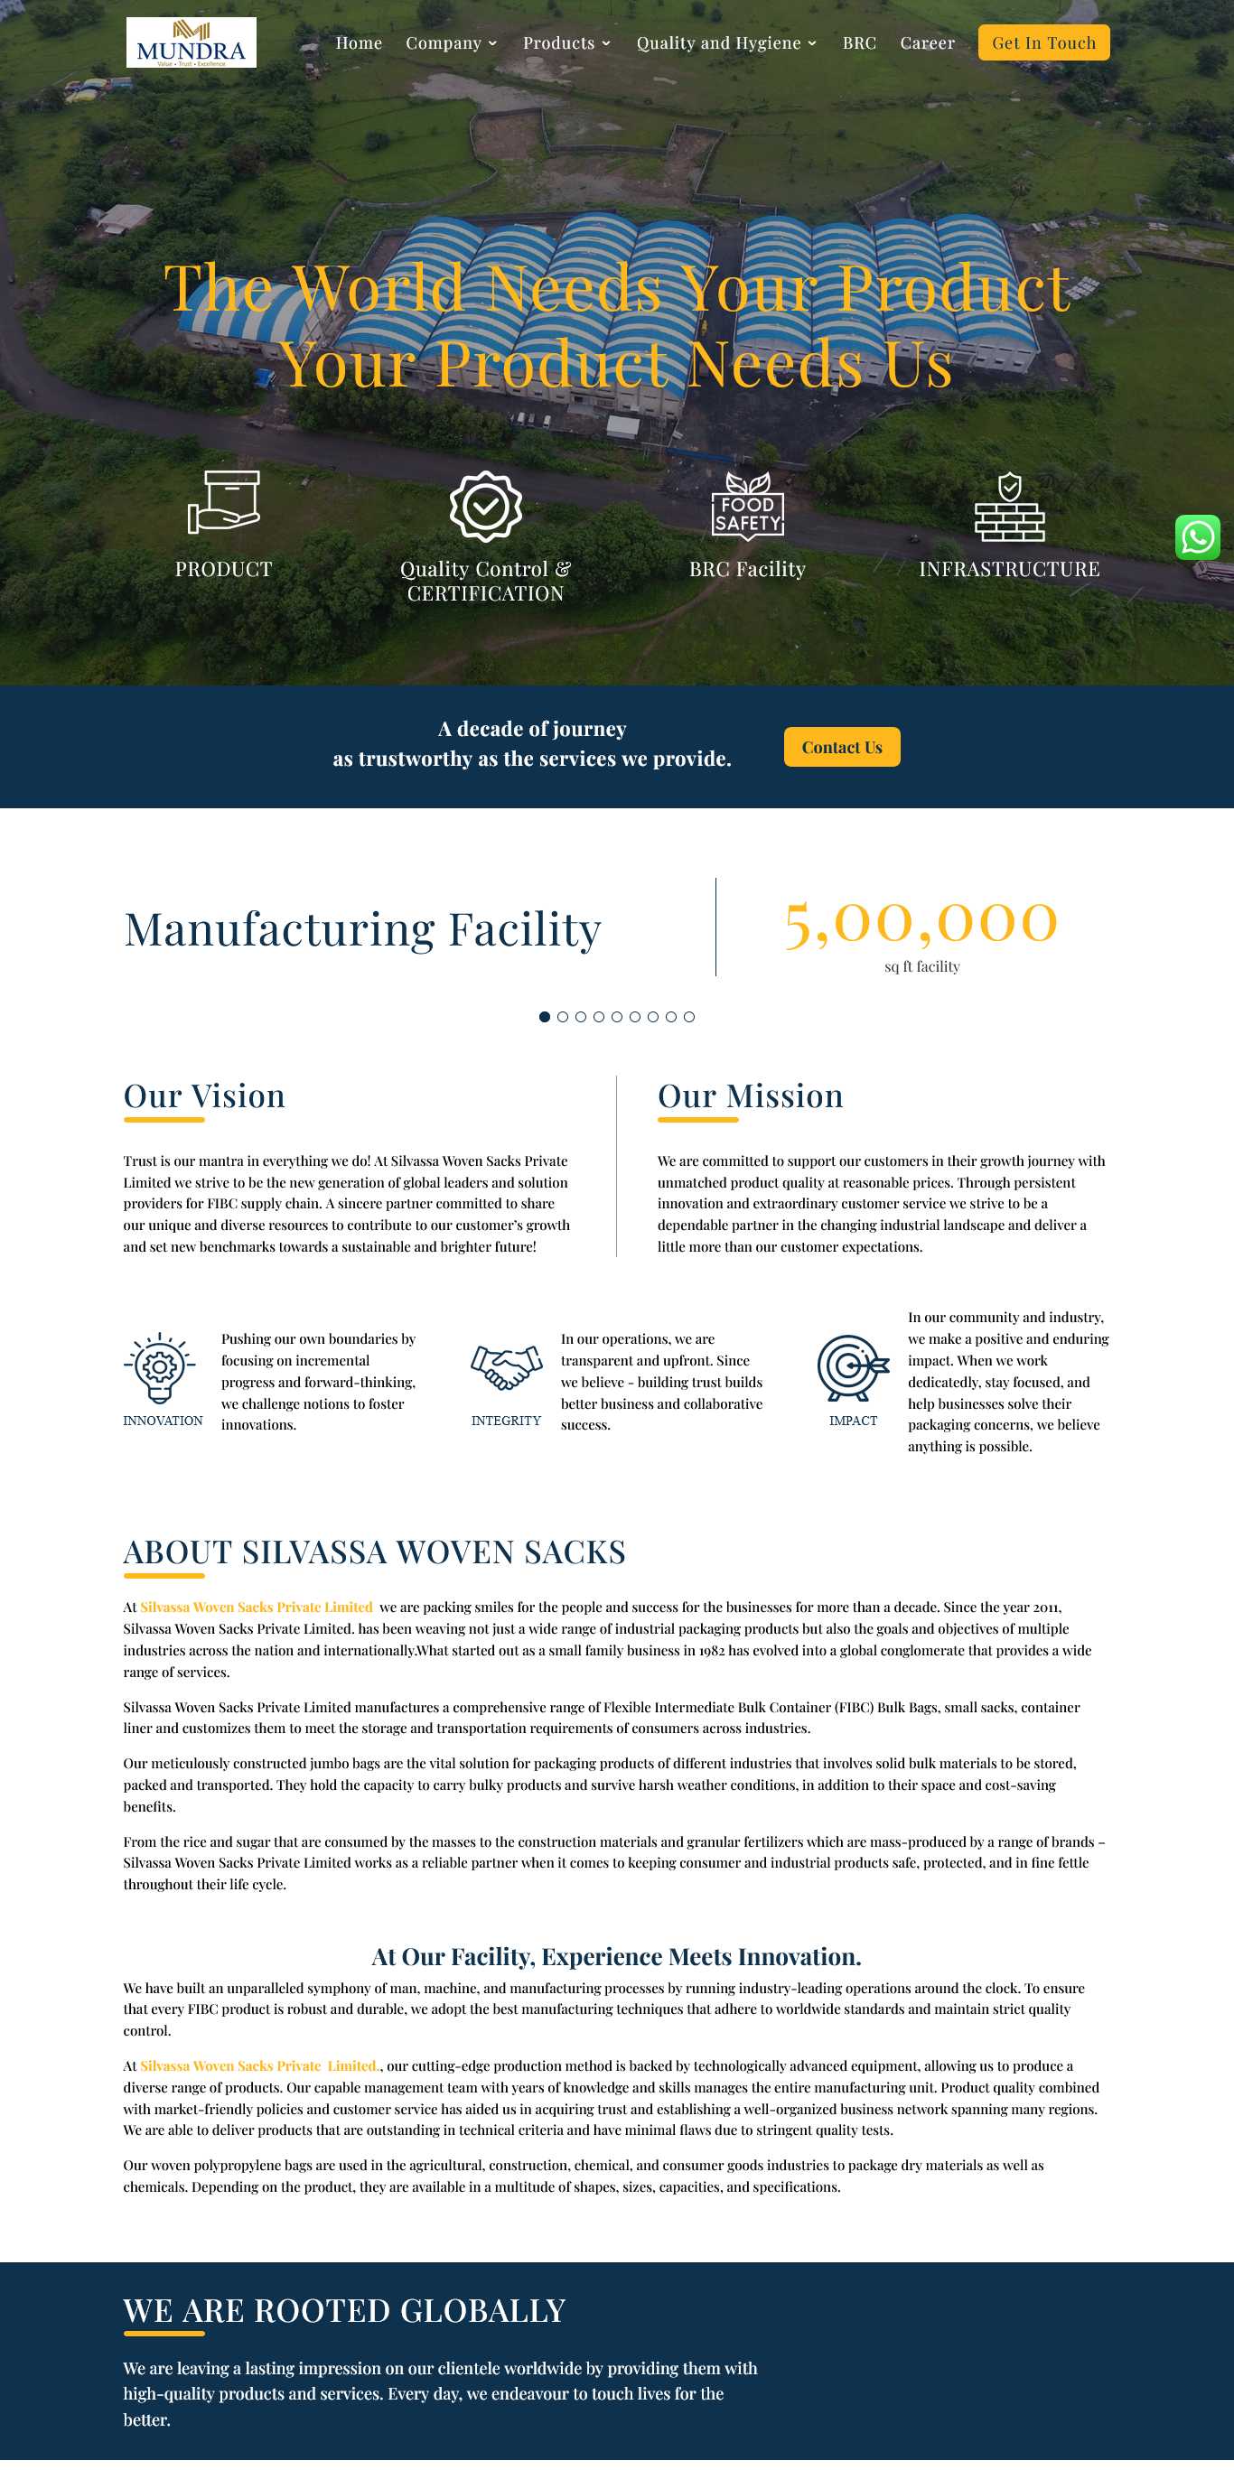This screenshot has width=1234, height=2470.
Task: Click the Integrity handshake icon
Action: click(506, 1368)
